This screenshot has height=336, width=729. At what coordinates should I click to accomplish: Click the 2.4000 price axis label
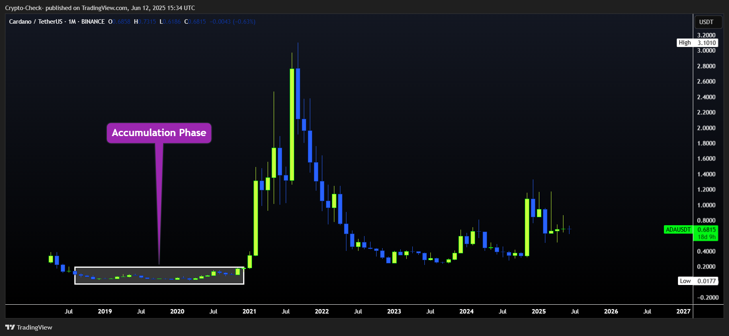tap(706, 97)
